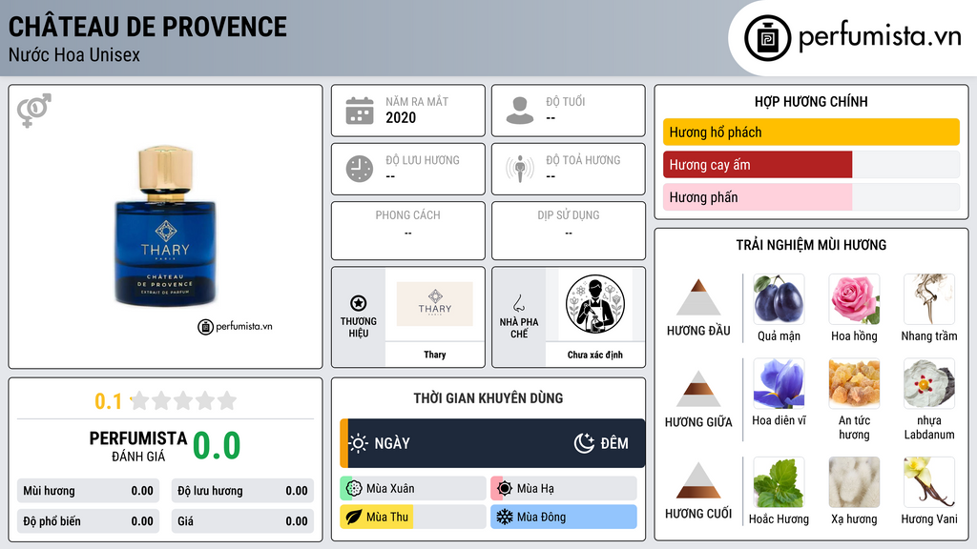
Task: Select the Quả mận plum note image
Action: (779, 299)
